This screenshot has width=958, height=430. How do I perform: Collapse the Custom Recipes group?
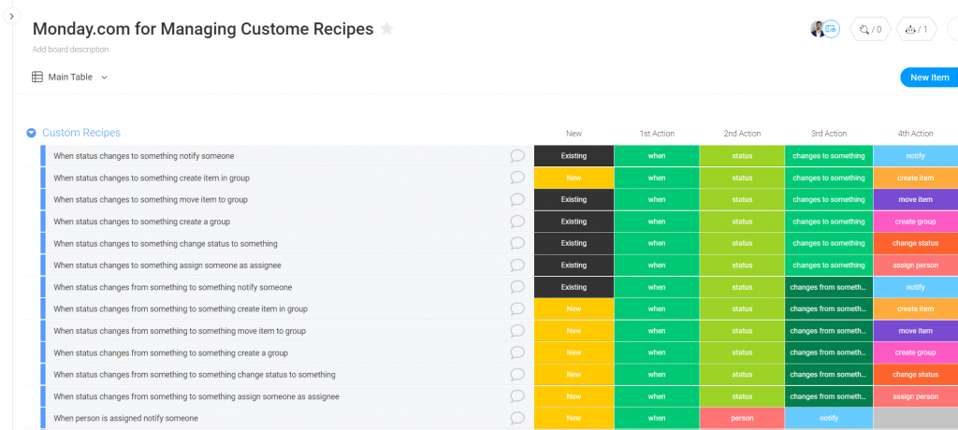point(31,133)
